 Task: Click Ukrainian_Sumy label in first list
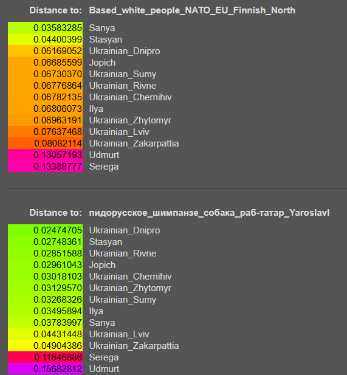pos(122,74)
